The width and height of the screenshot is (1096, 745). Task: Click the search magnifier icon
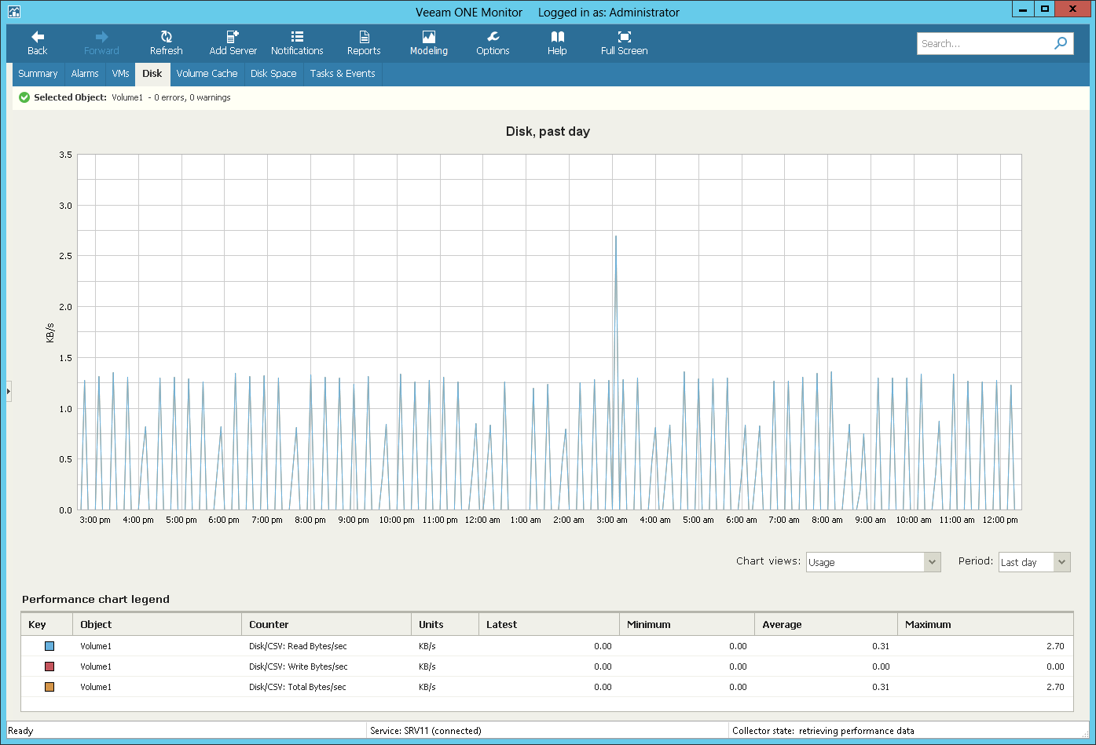pyautogui.click(x=1061, y=43)
